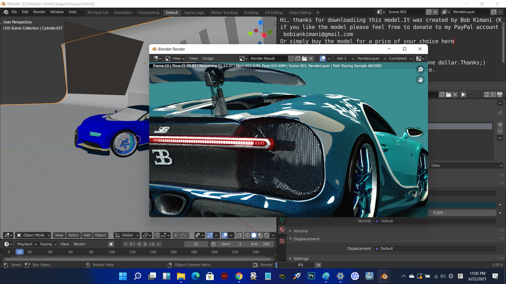Screen dimensions: 506x284
Task: Expand the Volume panel
Action: 300,231
